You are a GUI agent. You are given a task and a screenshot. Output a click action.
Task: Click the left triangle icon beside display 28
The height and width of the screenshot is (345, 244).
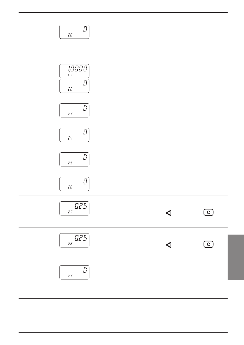pos(169,245)
